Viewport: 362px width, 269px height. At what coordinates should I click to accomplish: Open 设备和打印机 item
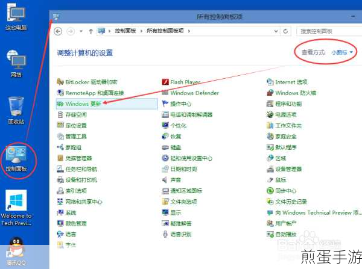(x=77, y=180)
